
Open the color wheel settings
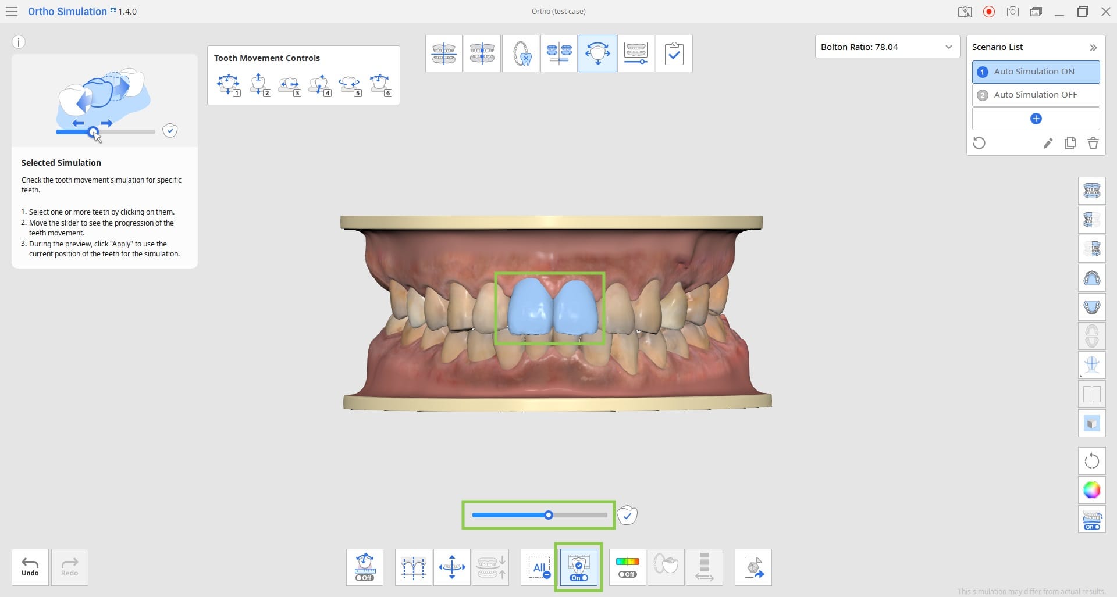[1091, 490]
